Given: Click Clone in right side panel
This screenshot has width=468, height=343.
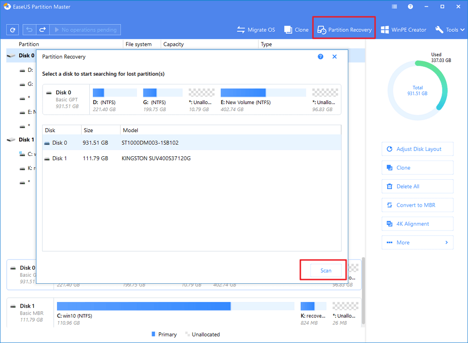Looking at the screenshot, I should (417, 168).
